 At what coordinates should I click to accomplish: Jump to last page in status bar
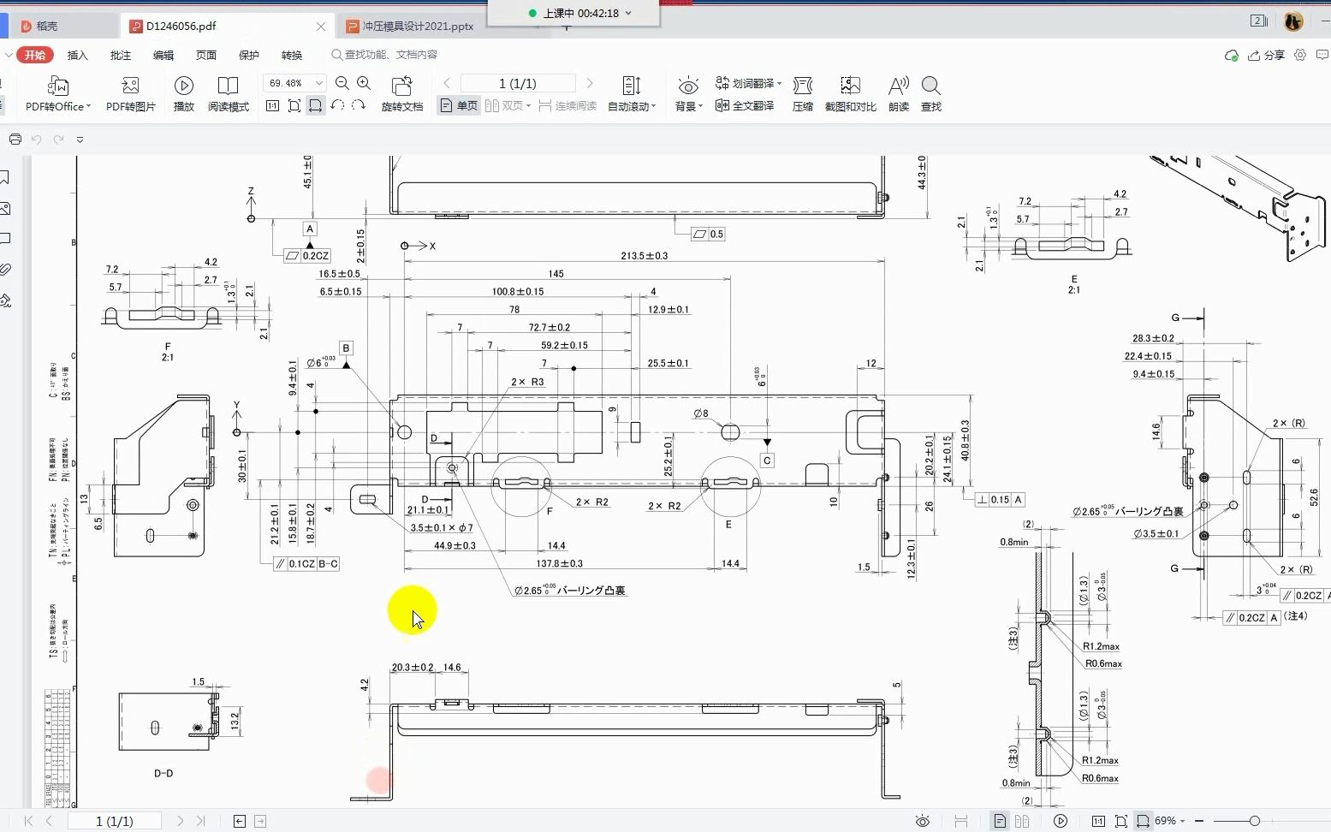tap(200, 821)
